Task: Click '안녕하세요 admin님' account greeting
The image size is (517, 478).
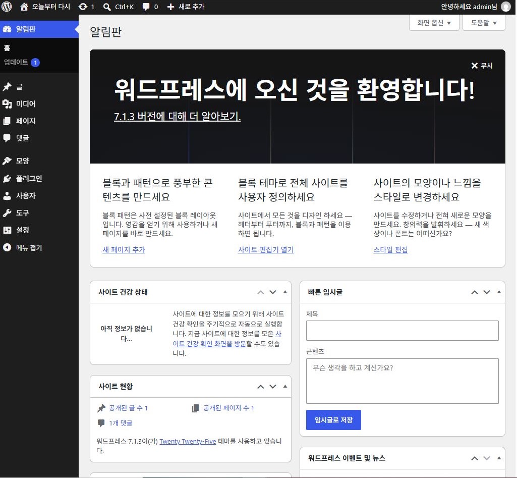Action: click(469, 7)
